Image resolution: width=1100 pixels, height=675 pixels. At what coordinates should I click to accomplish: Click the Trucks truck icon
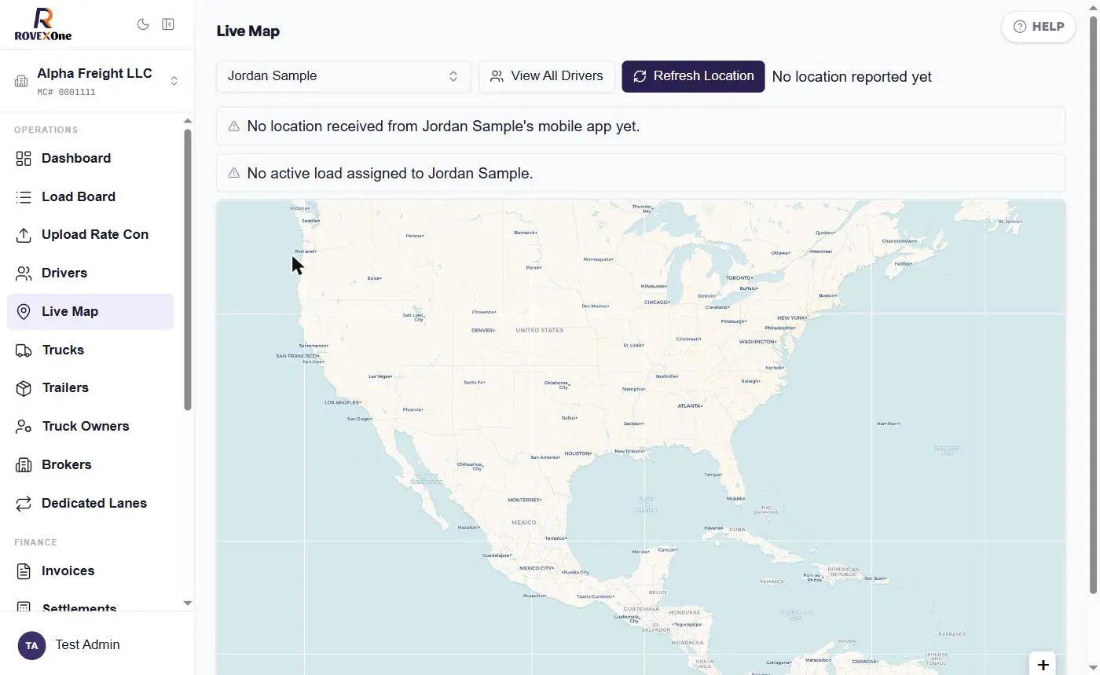tap(24, 350)
